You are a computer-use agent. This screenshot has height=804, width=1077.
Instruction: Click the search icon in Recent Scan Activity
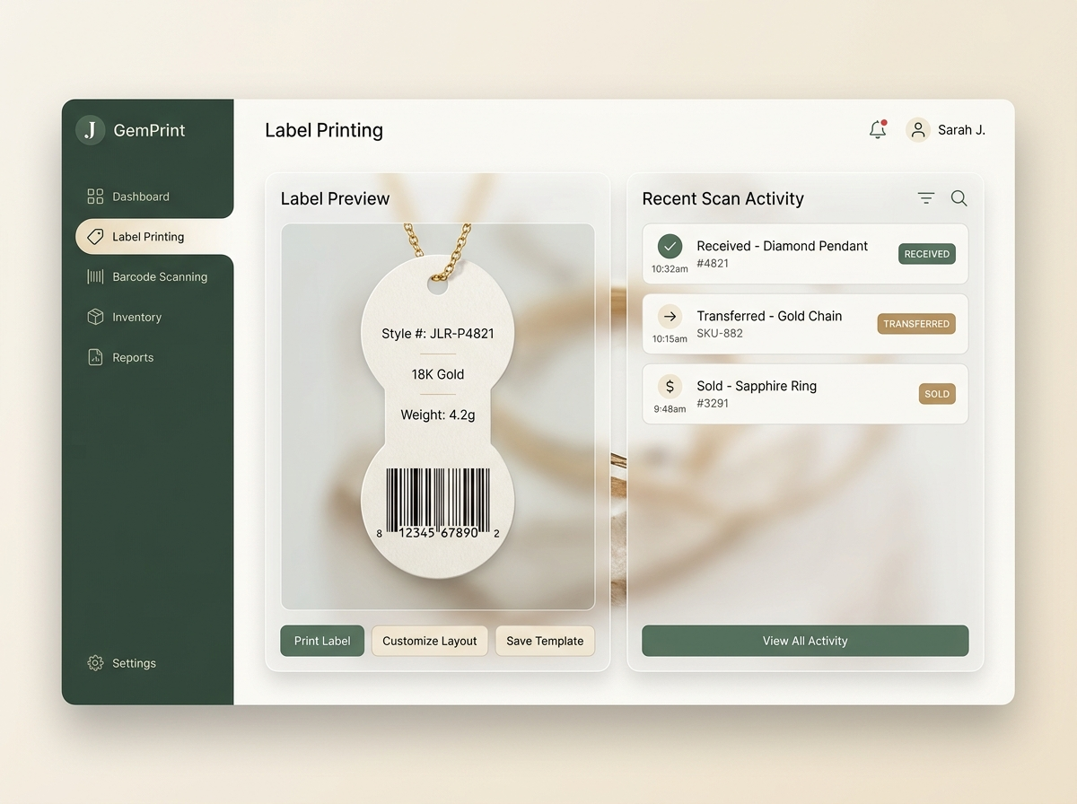[x=959, y=198]
